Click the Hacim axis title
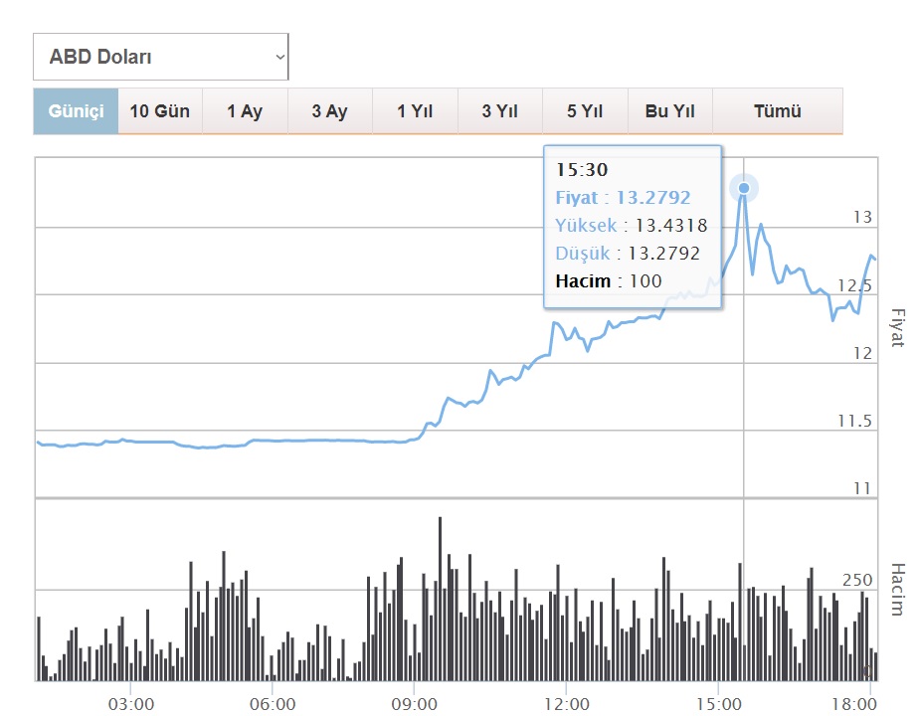The width and height of the screenshot is (919, 716). pos(898,590)
